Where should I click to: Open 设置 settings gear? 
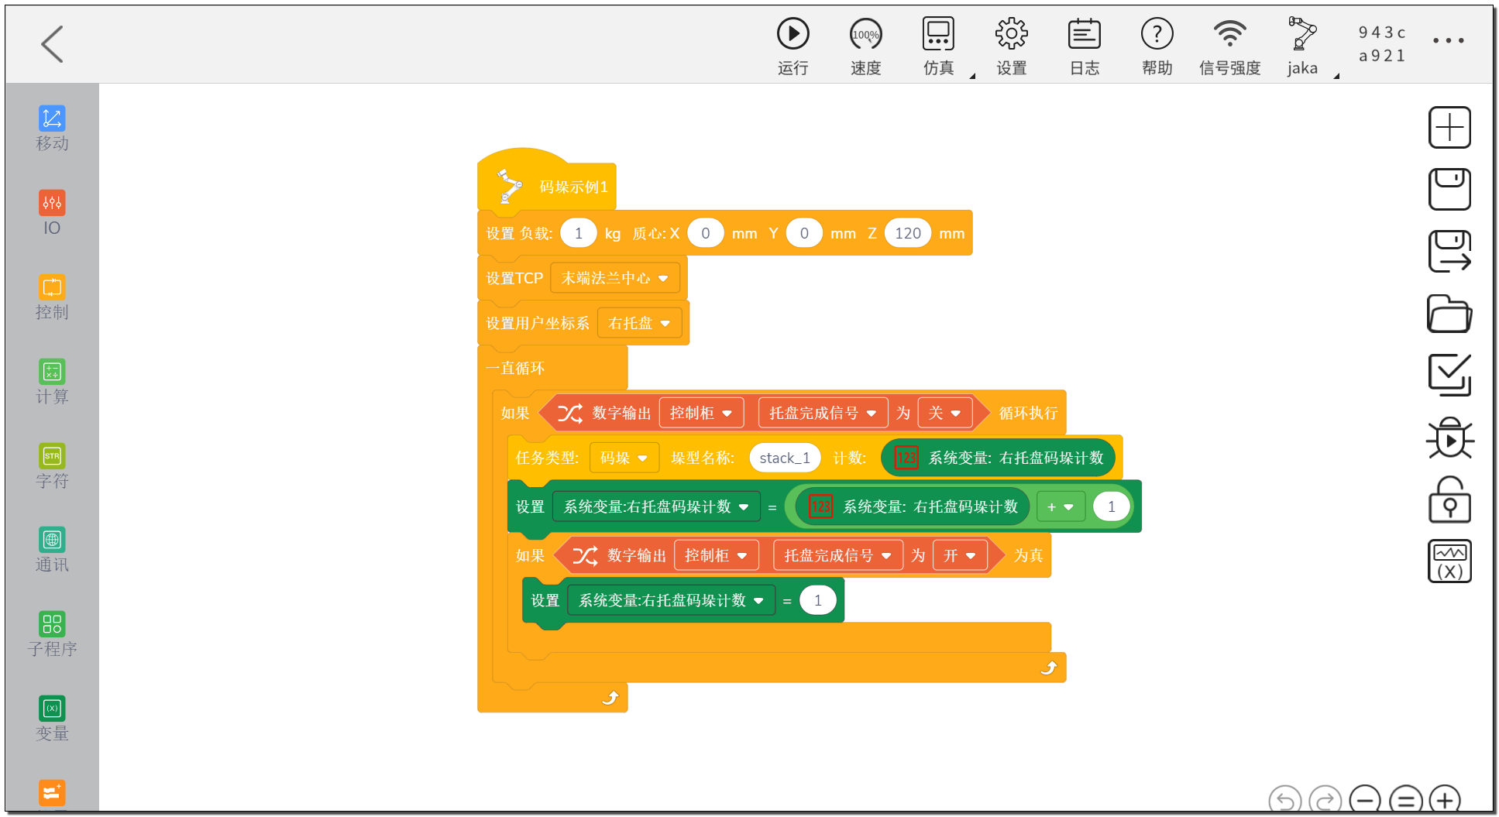[x=1011, y=46]
